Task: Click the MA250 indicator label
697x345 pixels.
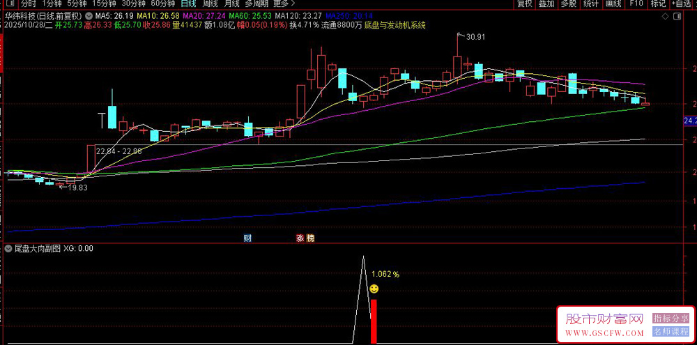Action: pos(350,16)
